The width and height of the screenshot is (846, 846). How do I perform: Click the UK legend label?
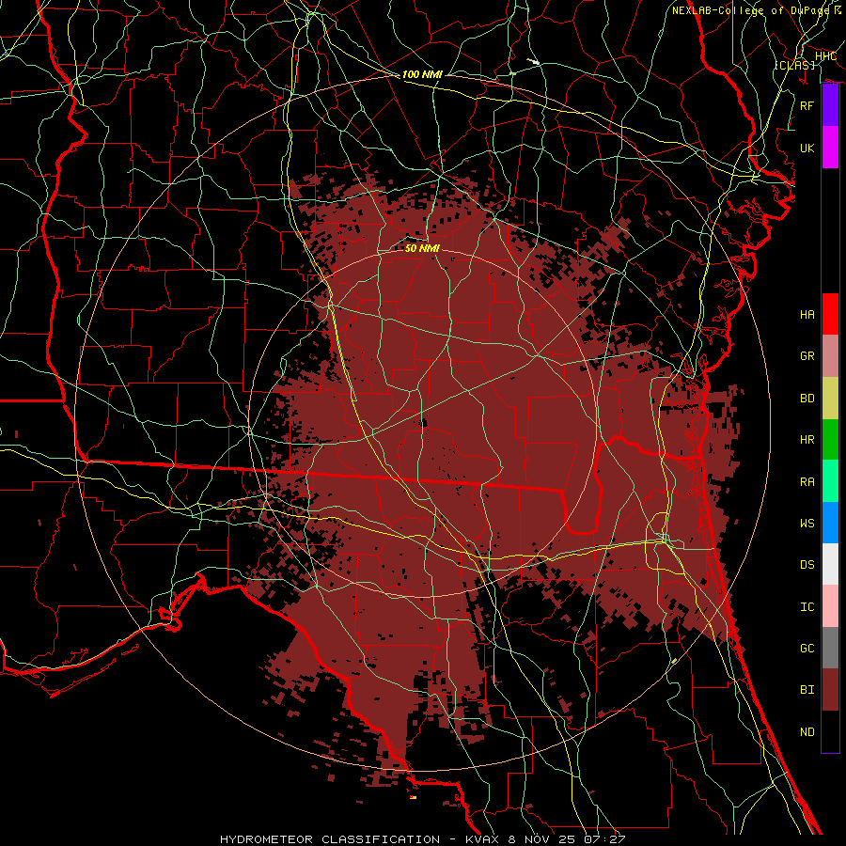click(x=807, y=148)
